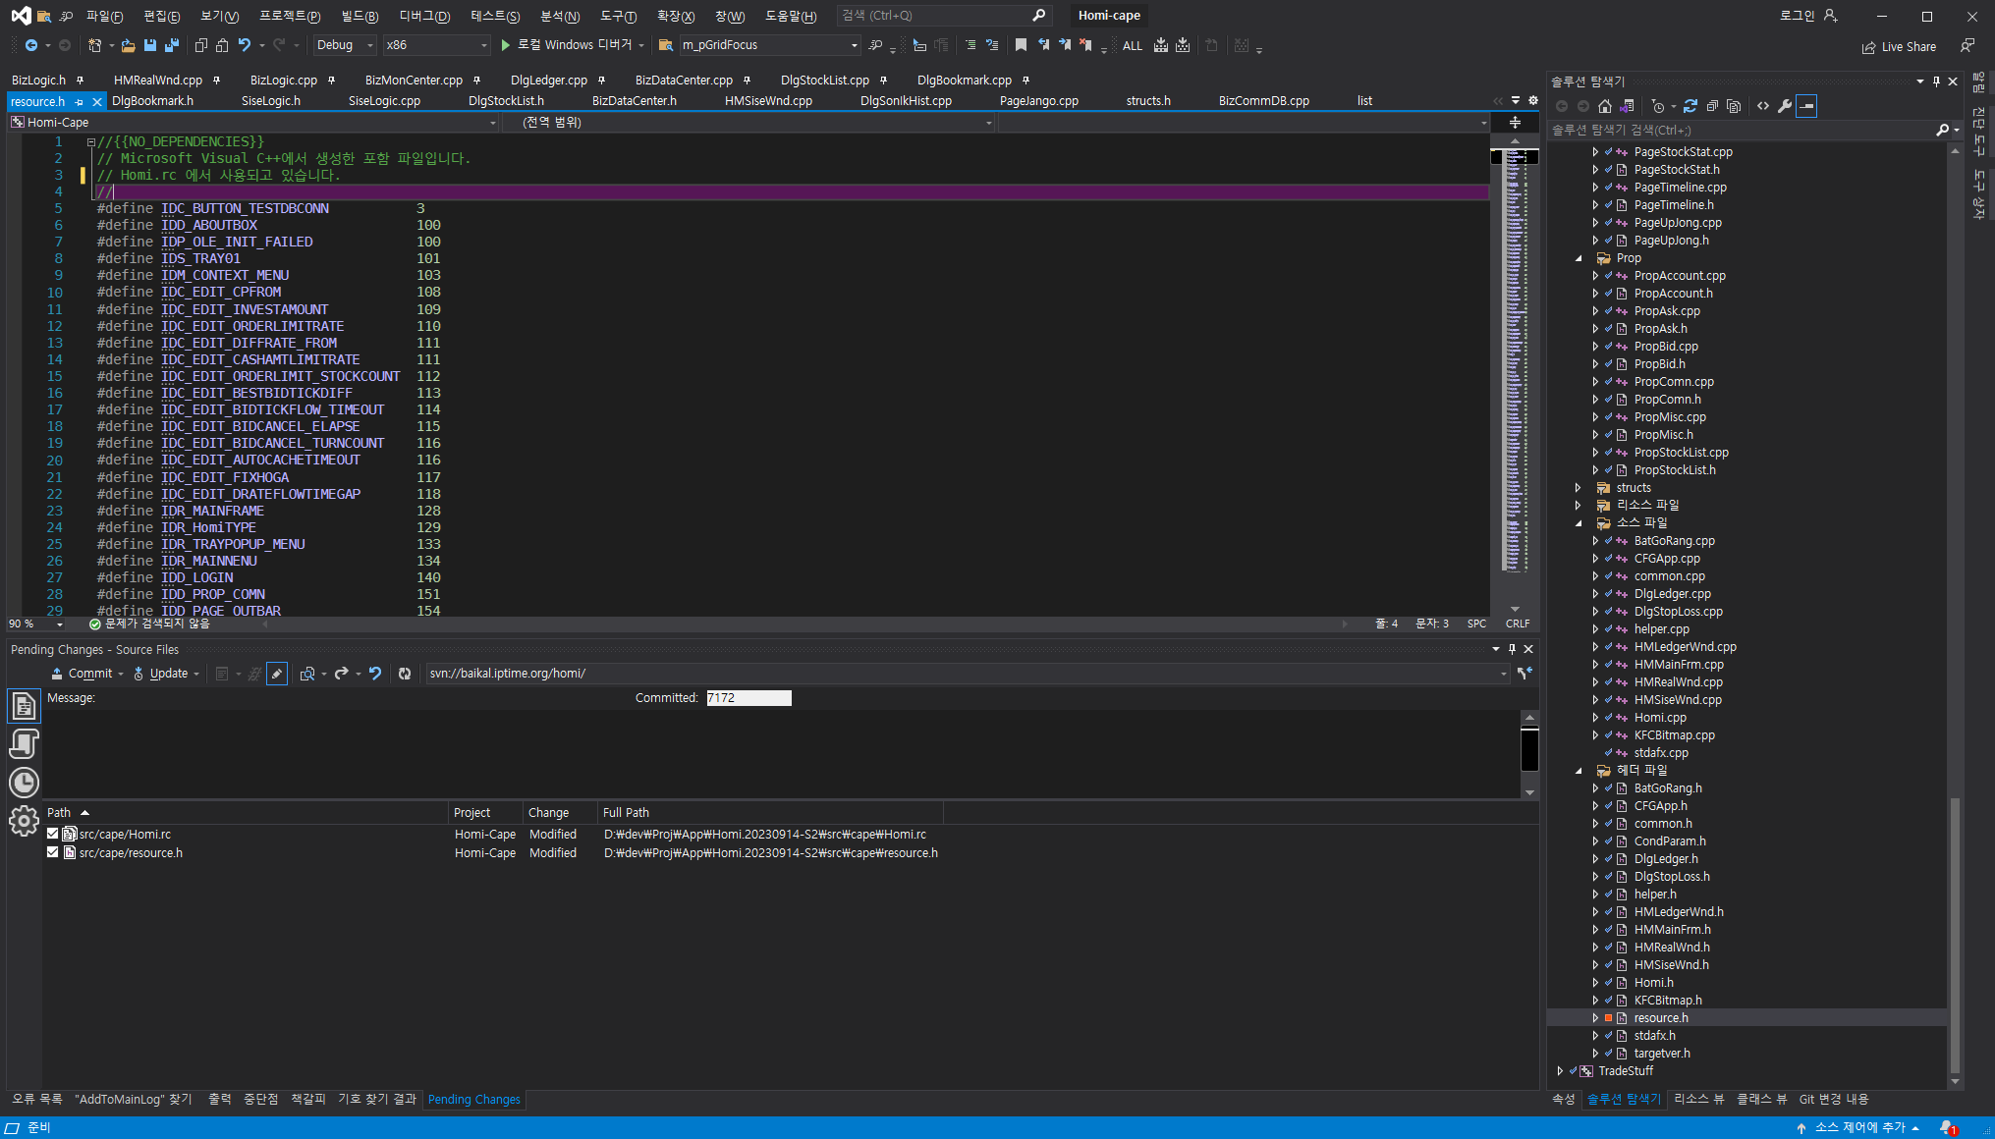Image resolution: width=1995 pixels, height=1139 pixels.
Task: Uncheck the src/cape/resource.h file checkbox
Action: 53,852
